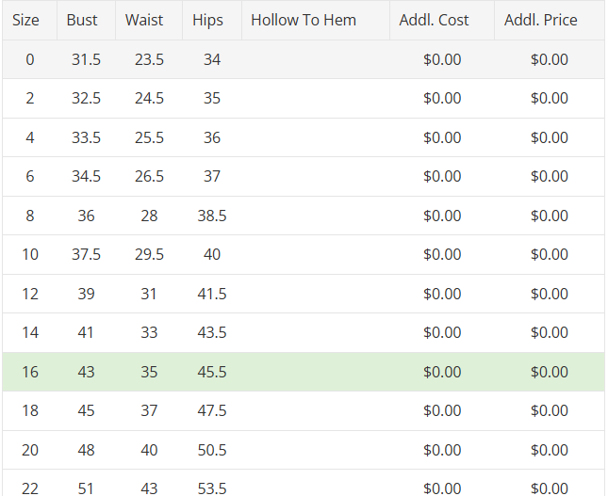
Task: Click the Hollow To Hem column header
Action: click(x=304, y=20)
